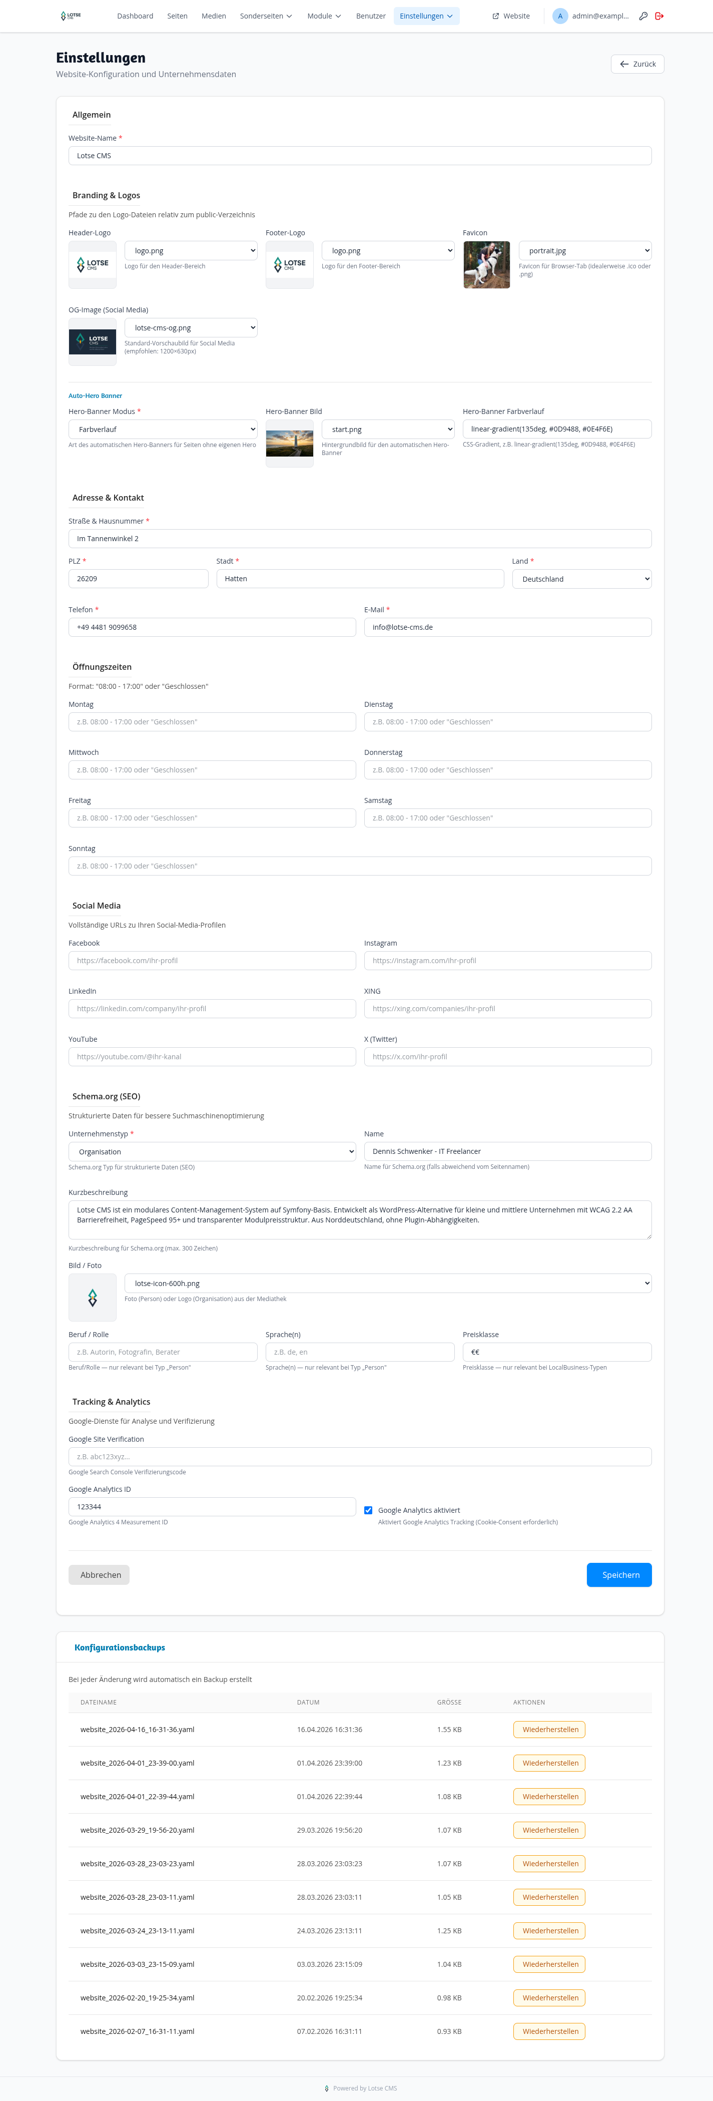This screenshot has height=2101, width=713.
Task: Click the Lotse CMS logo in the navbar
Action: [x=71, y=16]
